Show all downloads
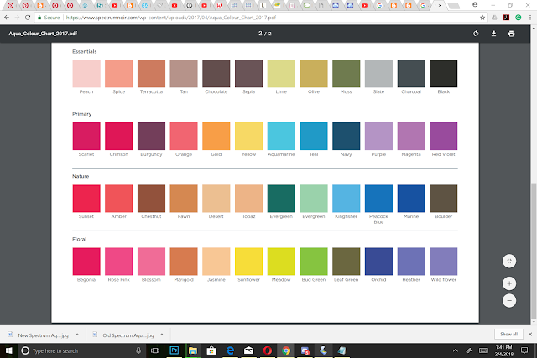This screenshot has height=358, width=537. click(508, 334)
